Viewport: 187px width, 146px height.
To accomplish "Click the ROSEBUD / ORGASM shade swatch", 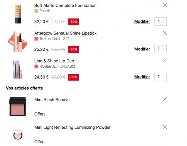I will [x=36, y=67].
